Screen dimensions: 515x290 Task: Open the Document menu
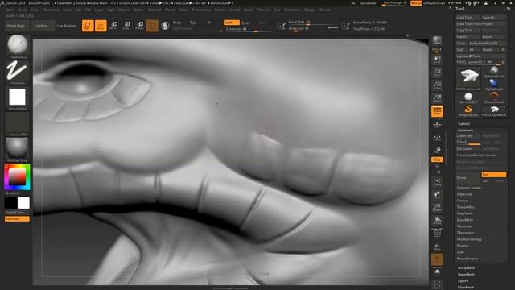(x=51, y=10)
